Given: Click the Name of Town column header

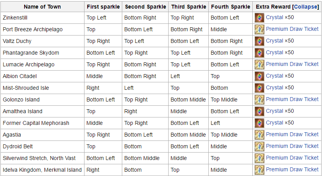Looking at the screenshot, I should click(42, 7).
